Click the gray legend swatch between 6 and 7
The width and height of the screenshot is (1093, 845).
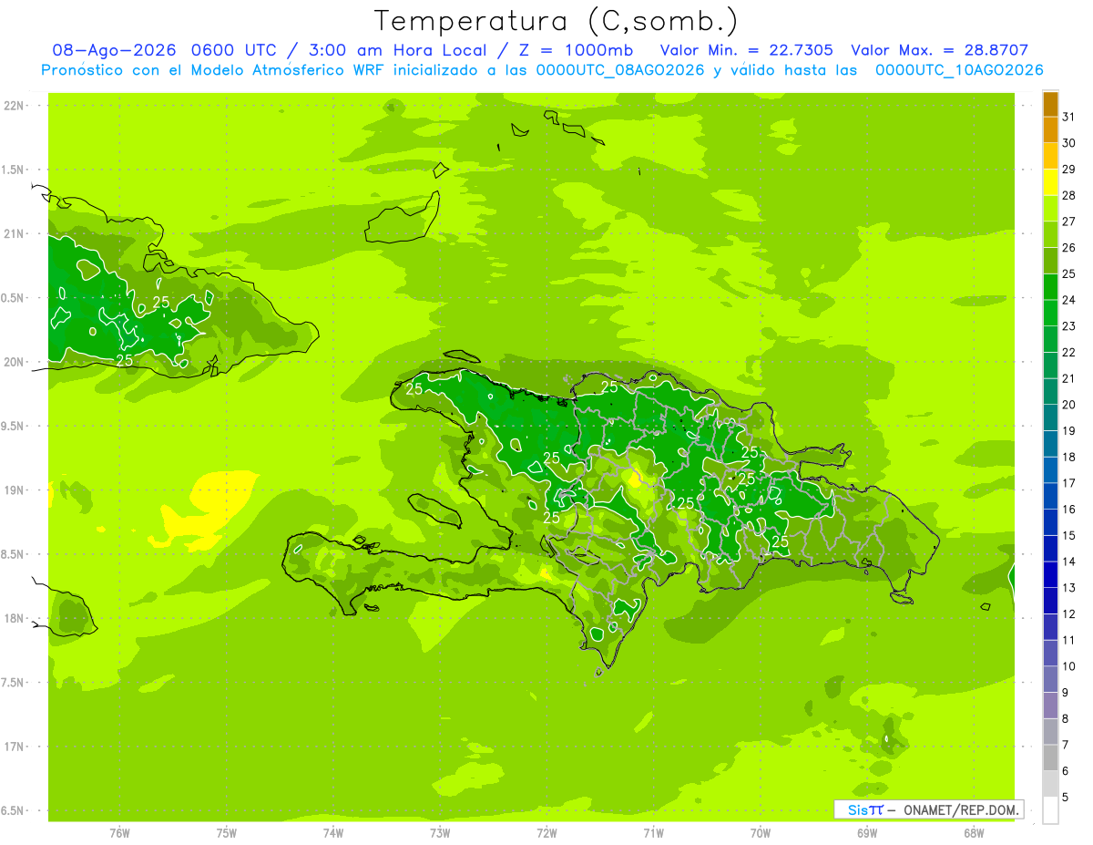[x=1050, y=757]
